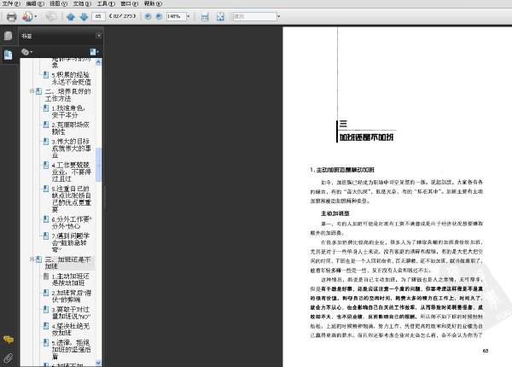512x367 pixels.
Task: Open the Pages thumbnail panel icon
Action: [9, 36]
